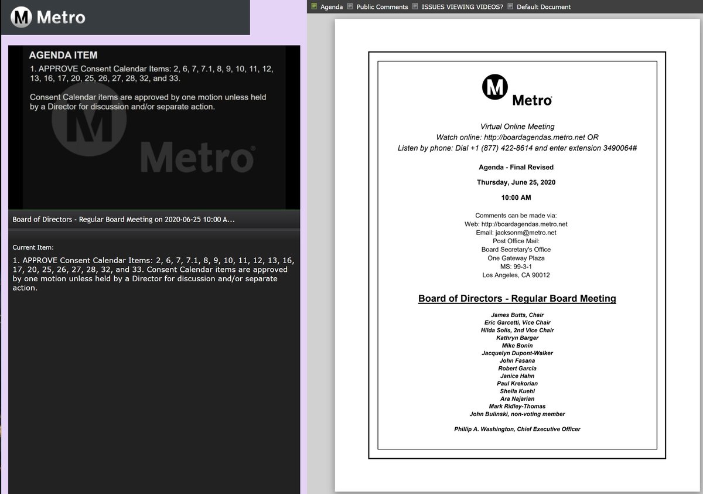Click the name 'Robert Garcia'
Image resolution: width=703 pixels, height=494 pixels.
coord(517,368)
